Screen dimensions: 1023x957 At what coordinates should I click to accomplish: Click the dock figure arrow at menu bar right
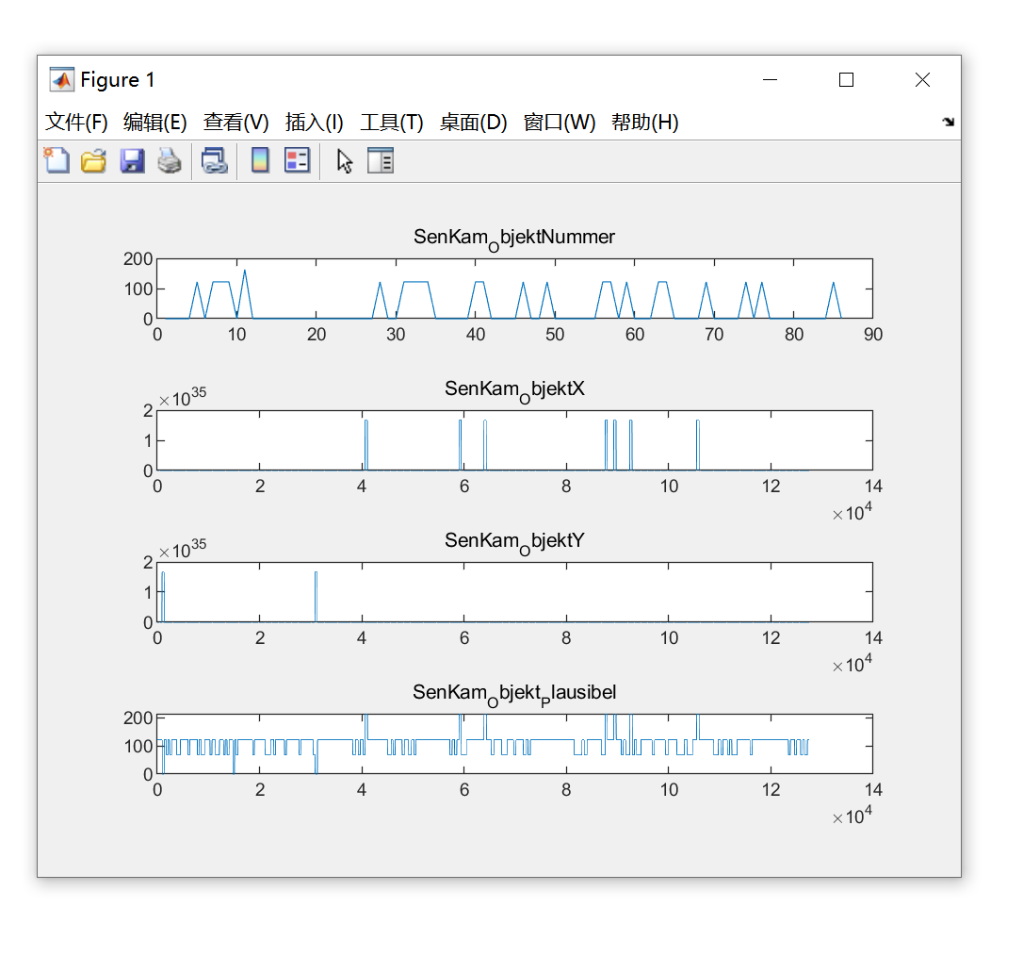[948, 123]
